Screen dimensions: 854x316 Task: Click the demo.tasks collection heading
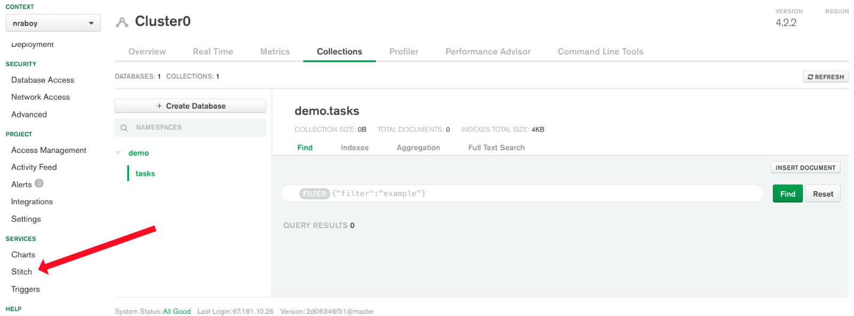click(x=327, y=111)
